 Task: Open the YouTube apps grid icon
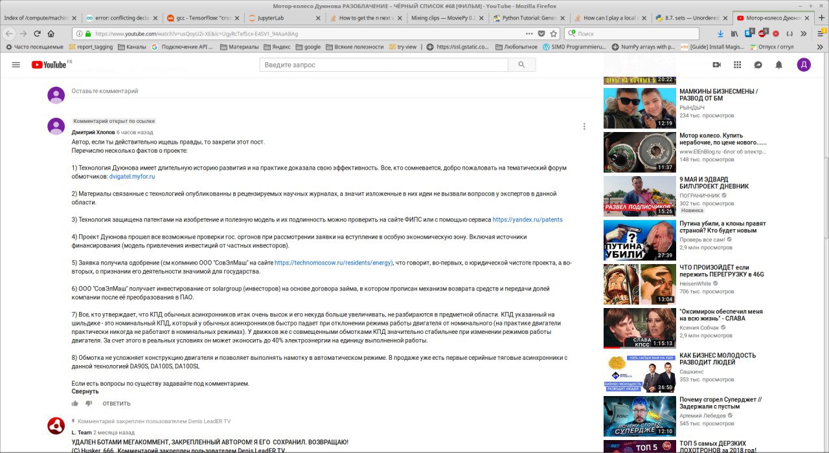point(737,65)
